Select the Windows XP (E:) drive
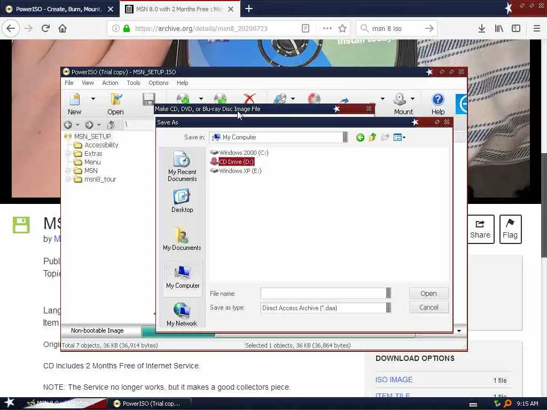Image resolution: width=547 pixels, height=410 pixels. (236, 170)
